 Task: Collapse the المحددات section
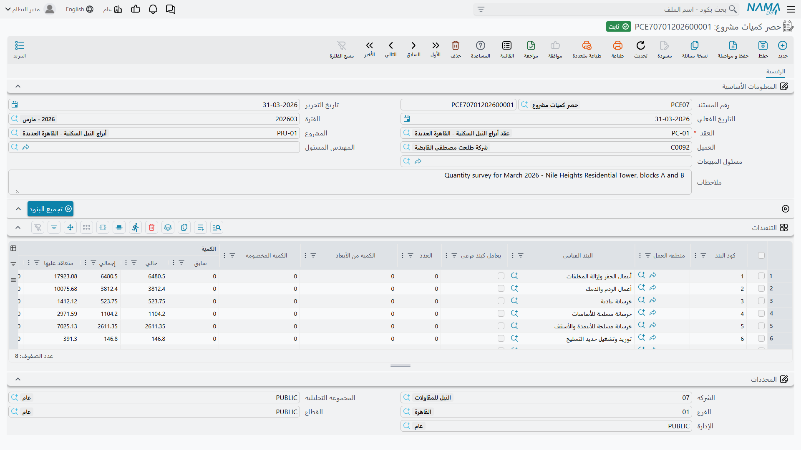pos(18,379)
